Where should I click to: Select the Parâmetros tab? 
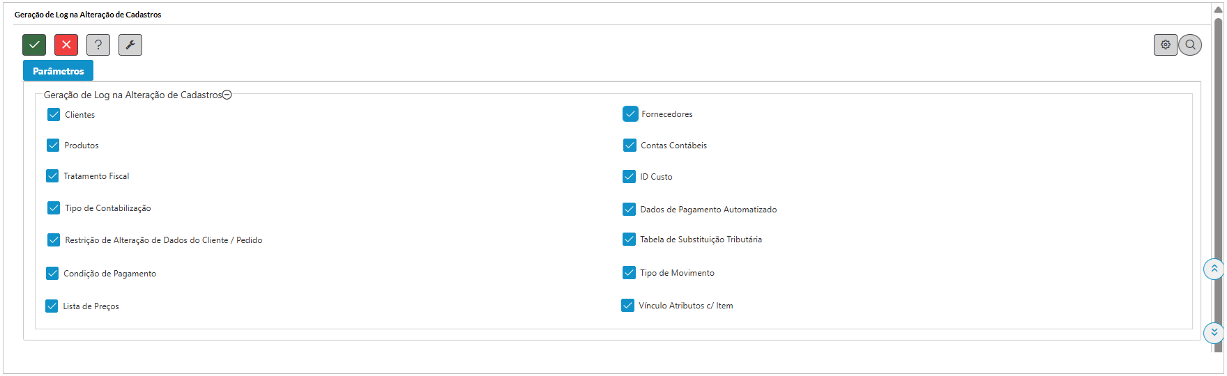(58, 70)
